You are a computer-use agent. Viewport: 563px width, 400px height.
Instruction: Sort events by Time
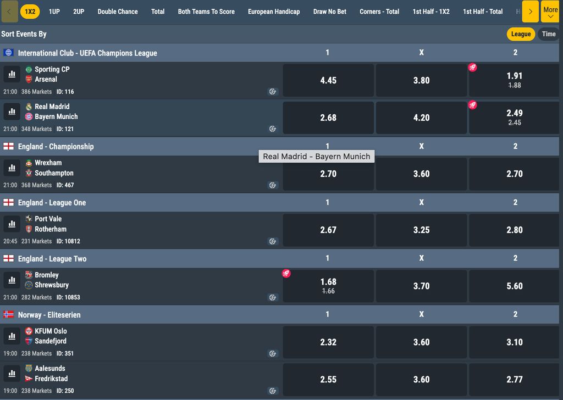549,34
